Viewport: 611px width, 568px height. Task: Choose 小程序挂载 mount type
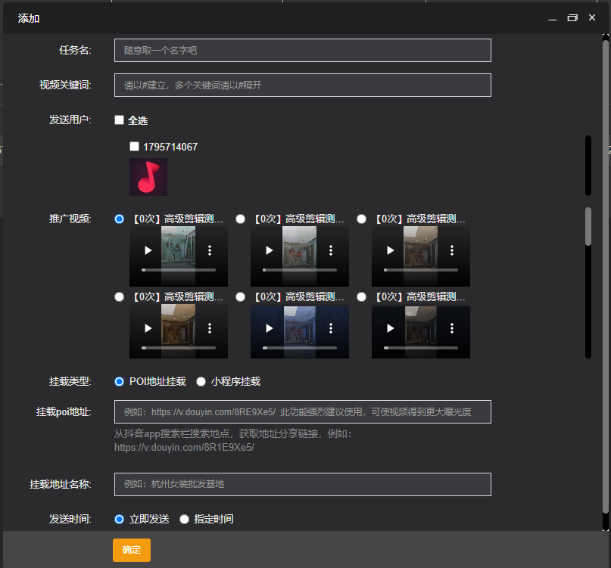point(201,381)
